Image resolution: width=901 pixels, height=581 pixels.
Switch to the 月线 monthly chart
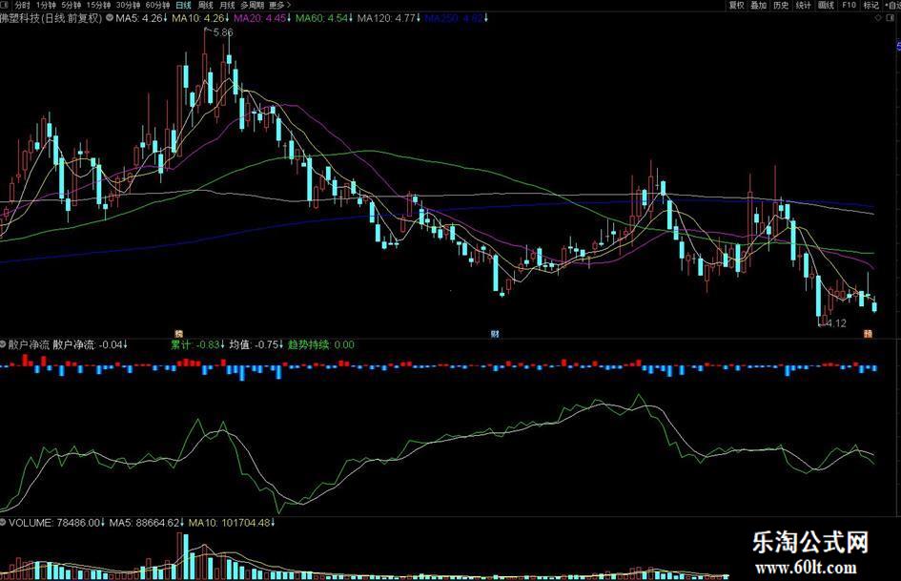(x=227, y=5)
